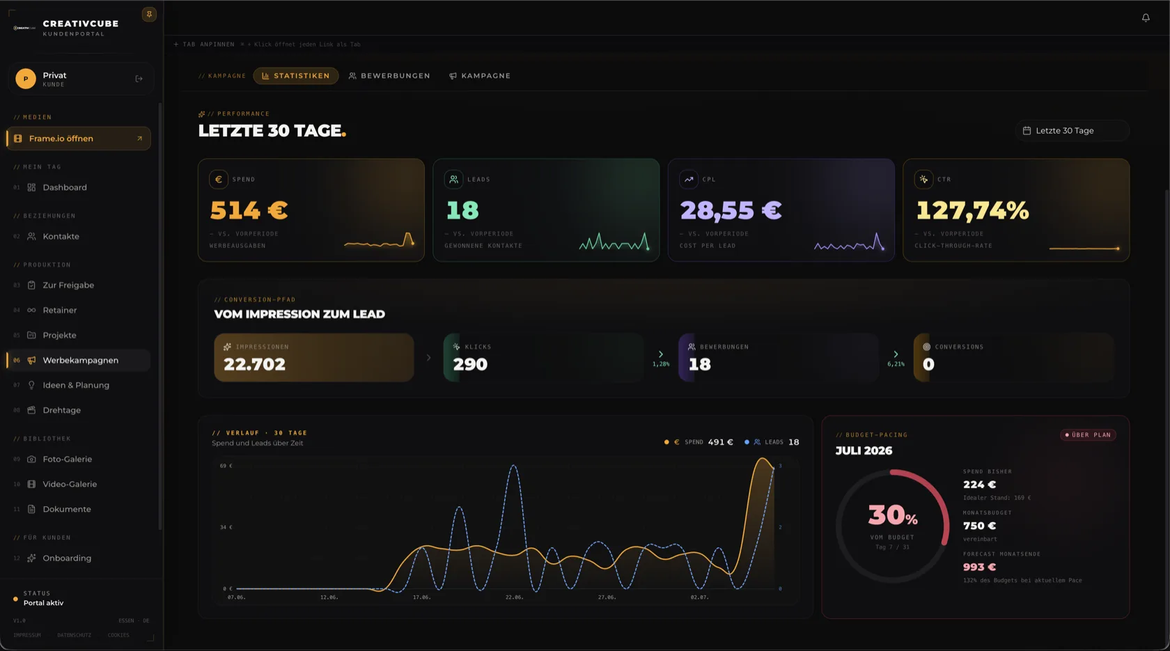The image size is (1170, 651).
Task: Open Onboarding
Action: 79,558
